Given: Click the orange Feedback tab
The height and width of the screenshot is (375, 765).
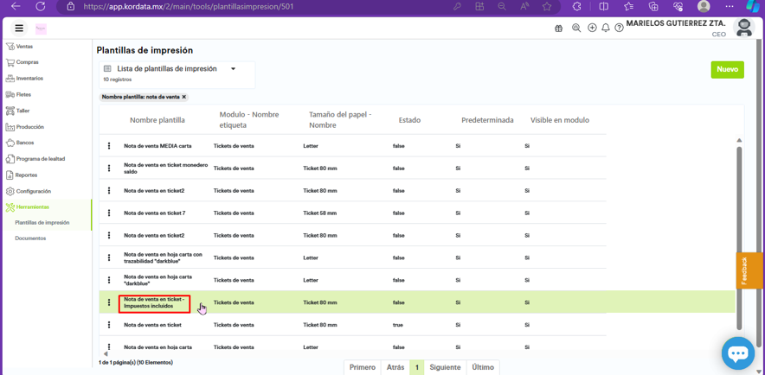Looking at the screenshot, I should coord(749,270).
